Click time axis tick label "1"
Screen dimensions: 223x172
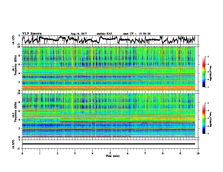point(40,153)
